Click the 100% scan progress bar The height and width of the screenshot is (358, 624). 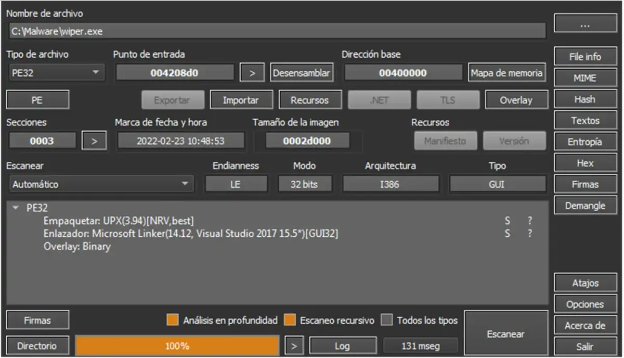point(177,346)
